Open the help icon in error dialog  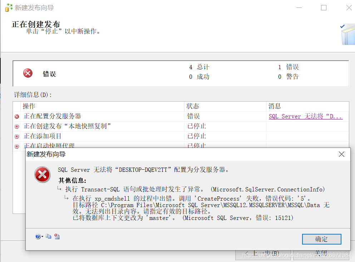[38, 236]
